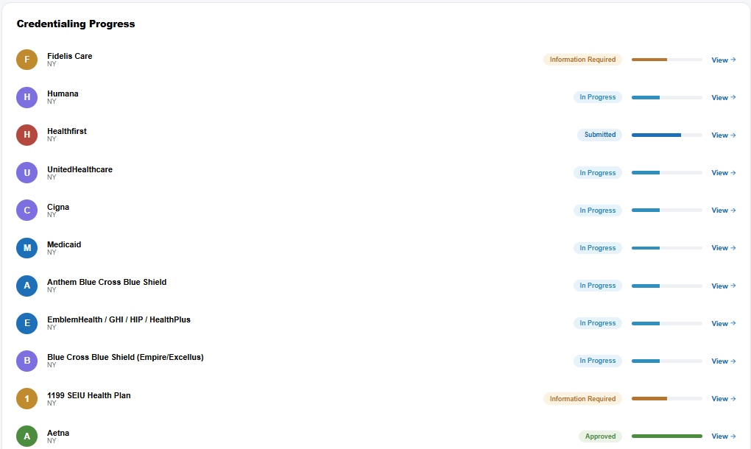Image resolution: width=751 pixels, height=449 pixels.
Task: Open the View link for Fidelis Care
Action: pyautogui.click(x=723, y=60)
